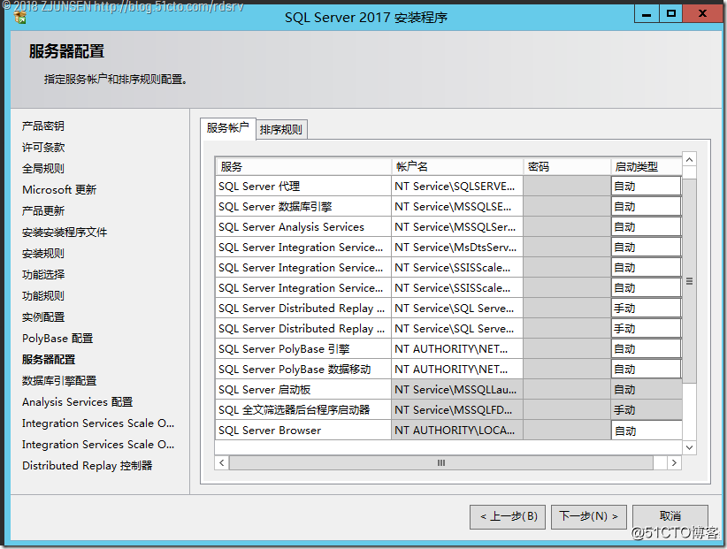This screenshot has width=727, height=549.
Task: Click 功能规则 step
Action: coord(43,296)
